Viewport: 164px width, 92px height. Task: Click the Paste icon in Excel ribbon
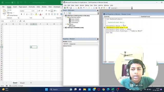point(4,11)
